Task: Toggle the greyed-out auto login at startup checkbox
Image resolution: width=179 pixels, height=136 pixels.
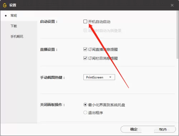Action: [85, 30]
